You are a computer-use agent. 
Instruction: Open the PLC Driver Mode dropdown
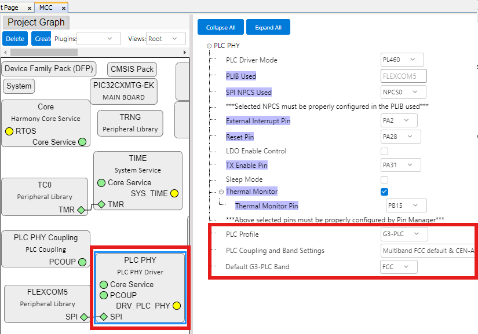[403, 60]
